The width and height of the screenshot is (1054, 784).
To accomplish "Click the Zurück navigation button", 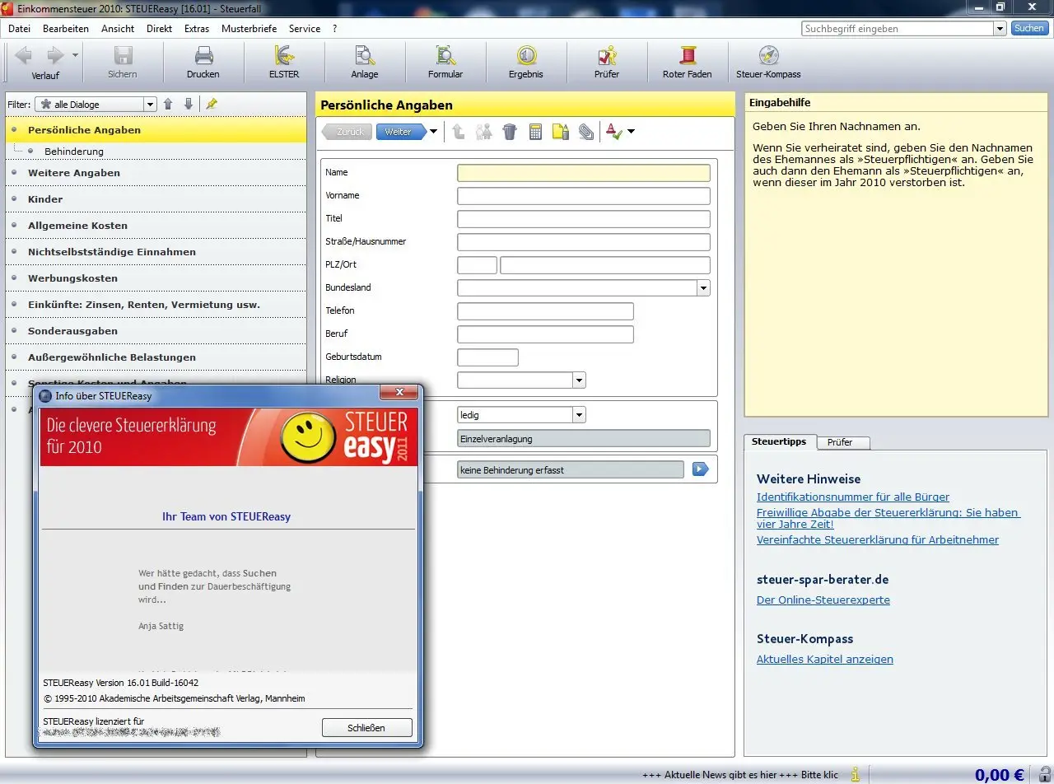I will (x=346, y=132).
